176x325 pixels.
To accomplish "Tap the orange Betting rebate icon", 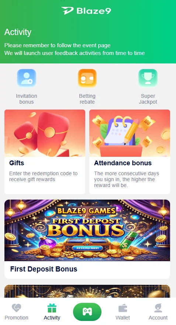I will 87,78.
